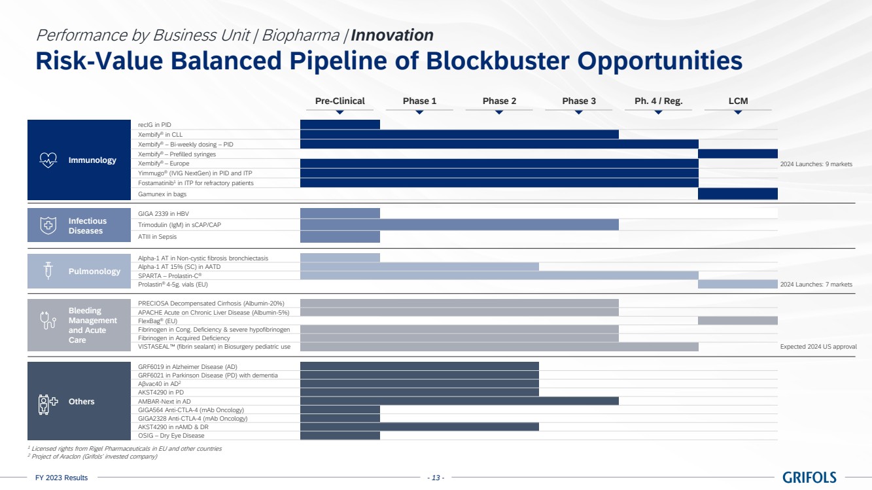Click the triangle marker under Phase 3
872x490 pixels.
point(579,113)
